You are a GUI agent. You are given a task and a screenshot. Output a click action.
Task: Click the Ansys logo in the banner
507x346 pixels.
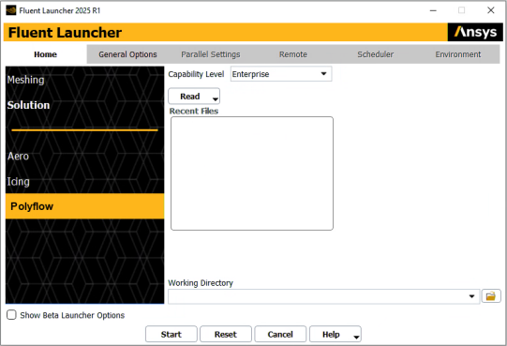475,32
